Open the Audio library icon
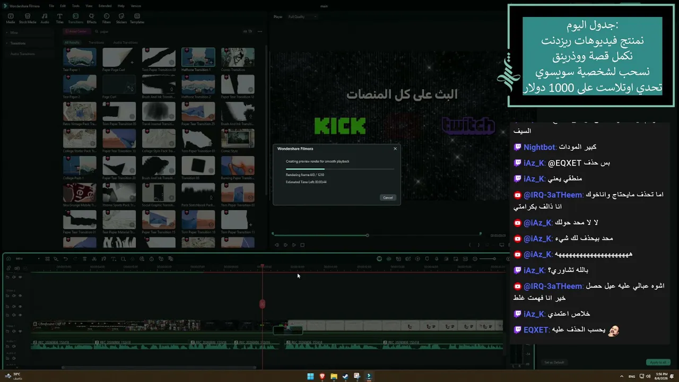 click(45, 16)
